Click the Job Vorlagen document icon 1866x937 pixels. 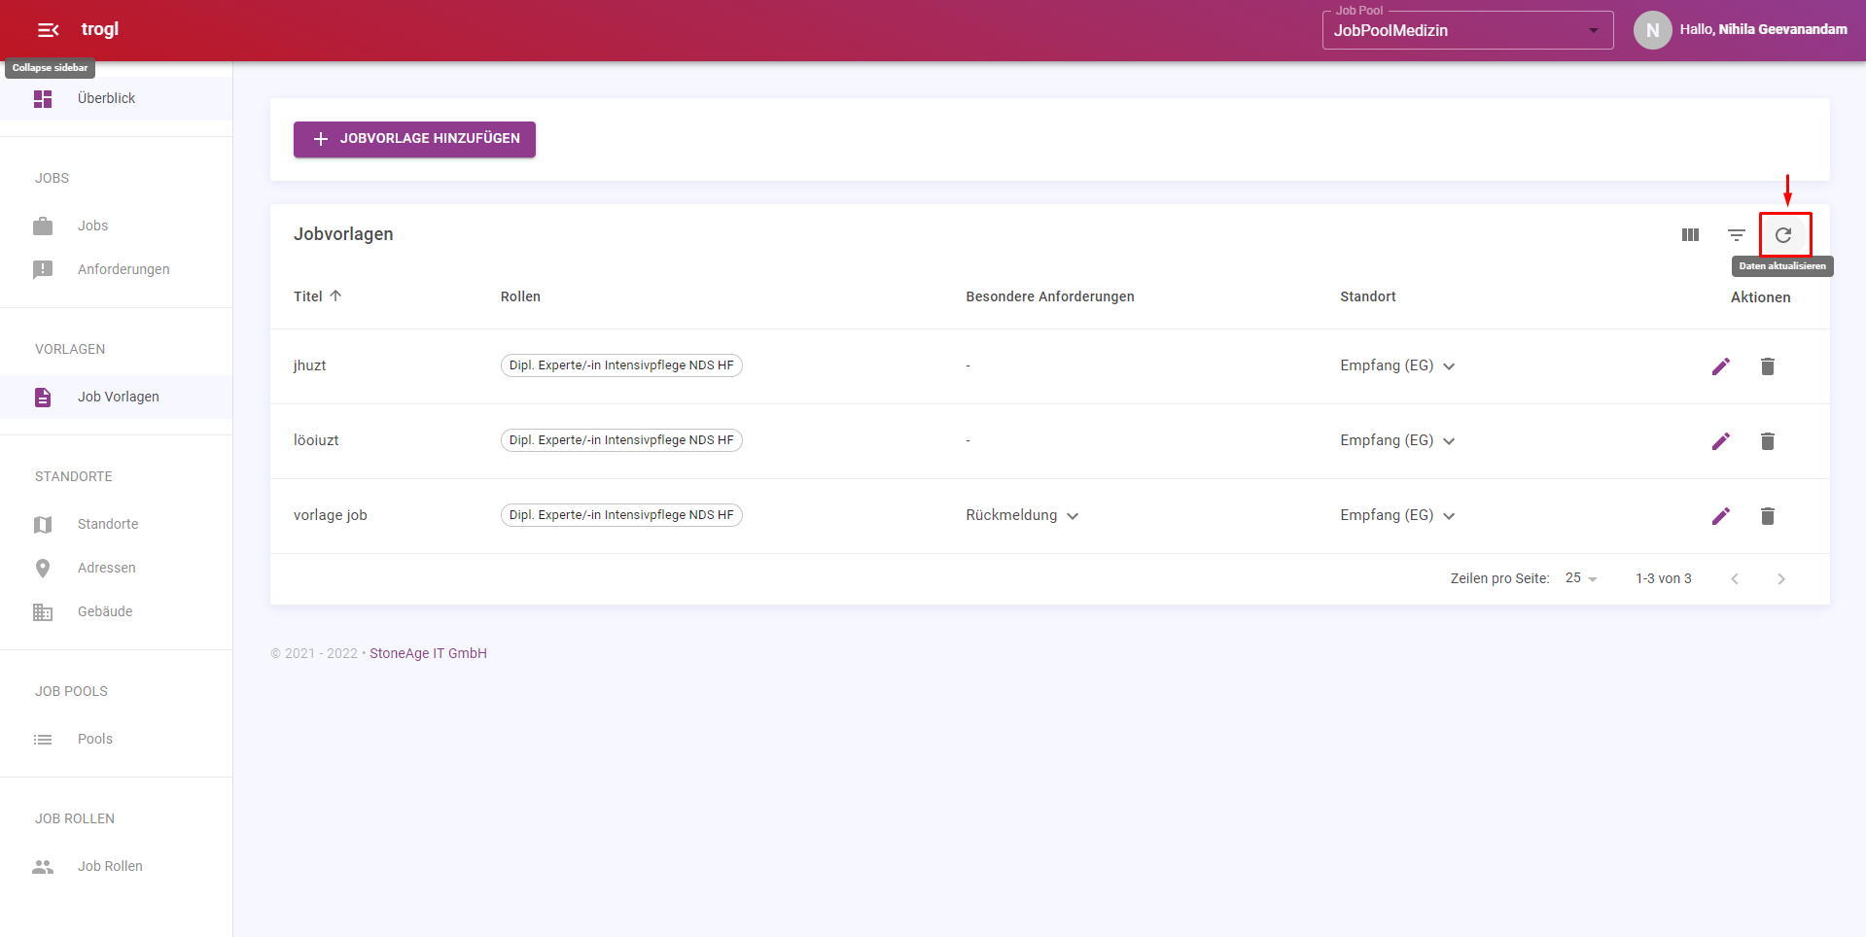coord(43,398)
